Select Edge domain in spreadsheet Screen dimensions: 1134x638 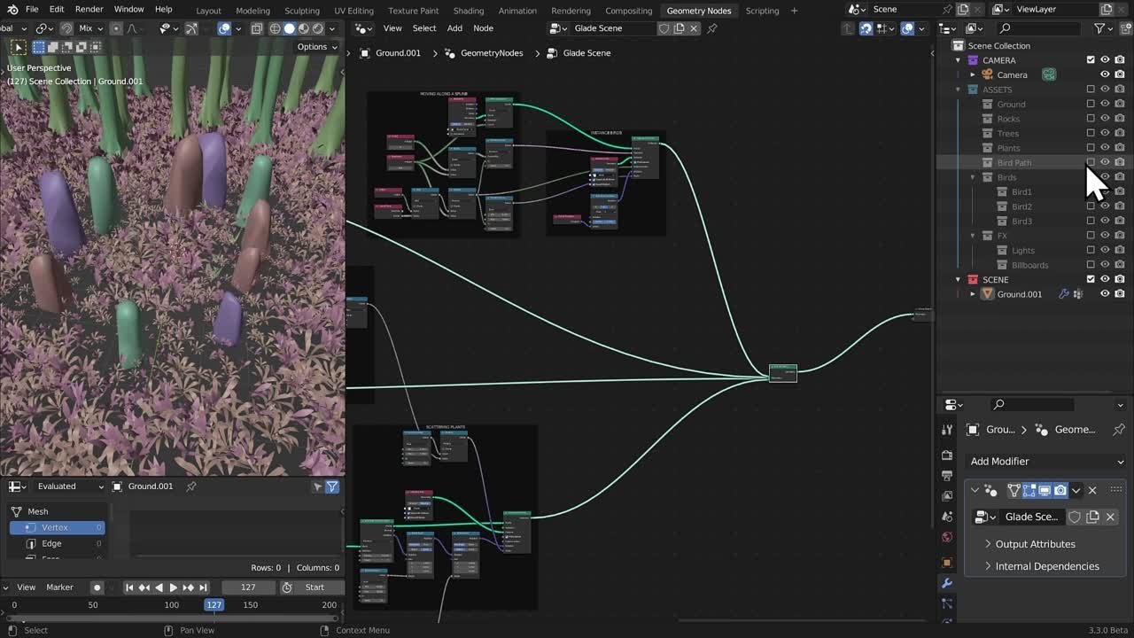pyautogui.click(x=58, y=543)
